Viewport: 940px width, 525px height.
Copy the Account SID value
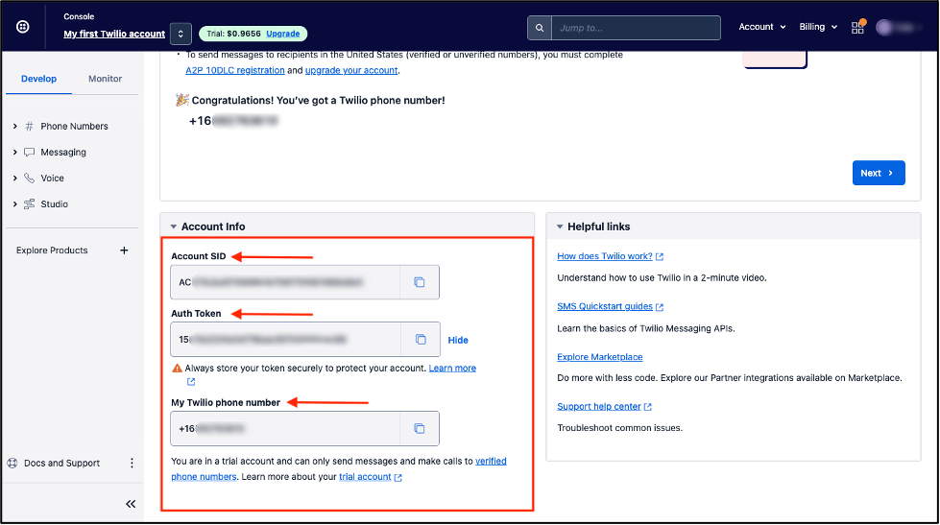(x=419, y=282)
